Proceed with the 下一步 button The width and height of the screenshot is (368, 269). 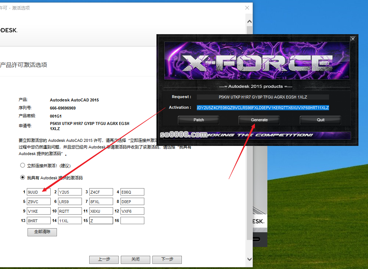pyautogui.click(x=167, y=259)
